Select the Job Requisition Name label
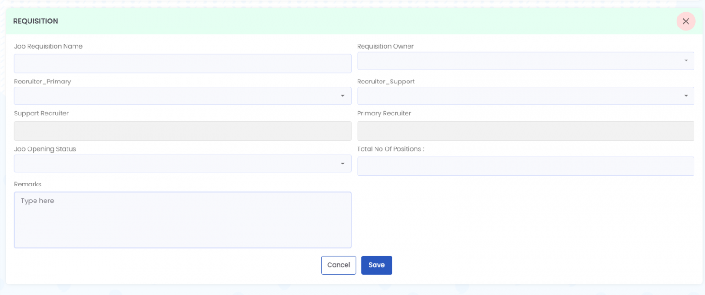Screen dimensions: 705x295 (48, 46)
